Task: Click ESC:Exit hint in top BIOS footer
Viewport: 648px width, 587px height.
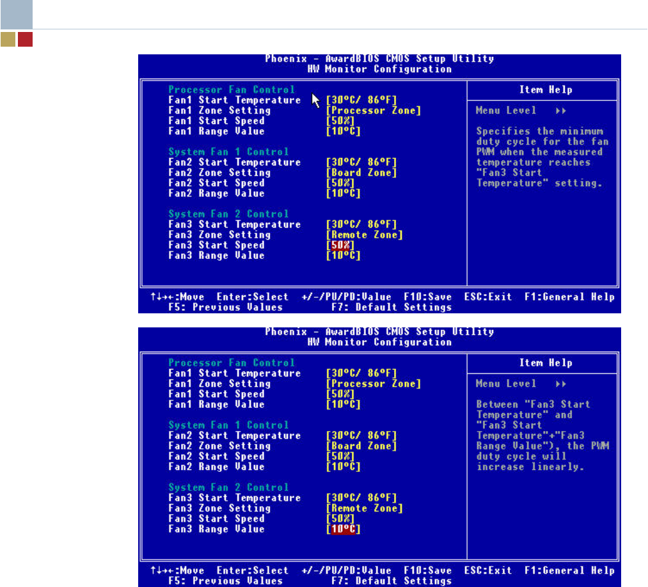Action: [487, 297]
